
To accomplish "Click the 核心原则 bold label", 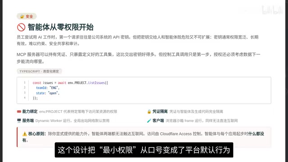I will point(37,134).
